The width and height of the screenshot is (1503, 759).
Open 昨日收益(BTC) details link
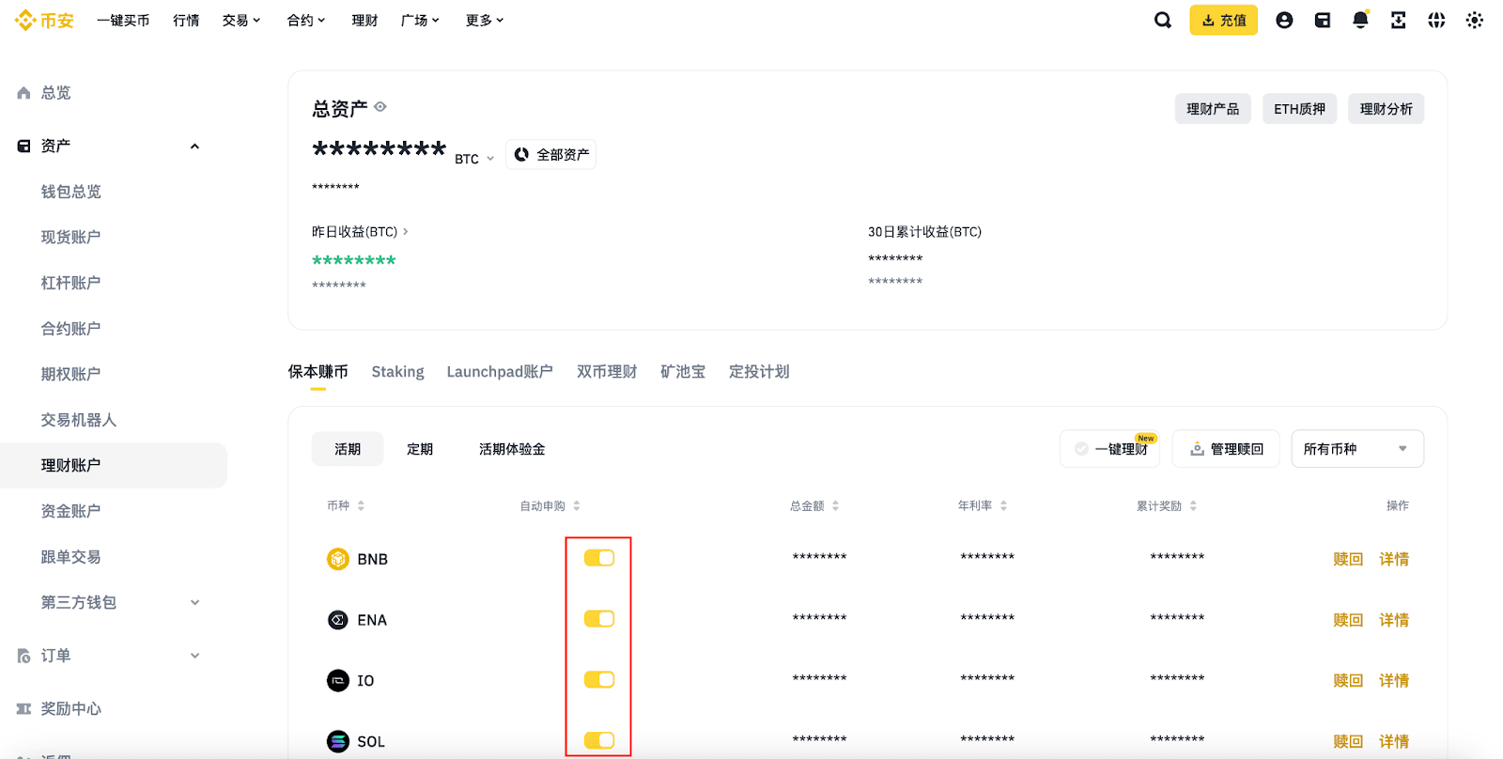(x=361, y=231)
